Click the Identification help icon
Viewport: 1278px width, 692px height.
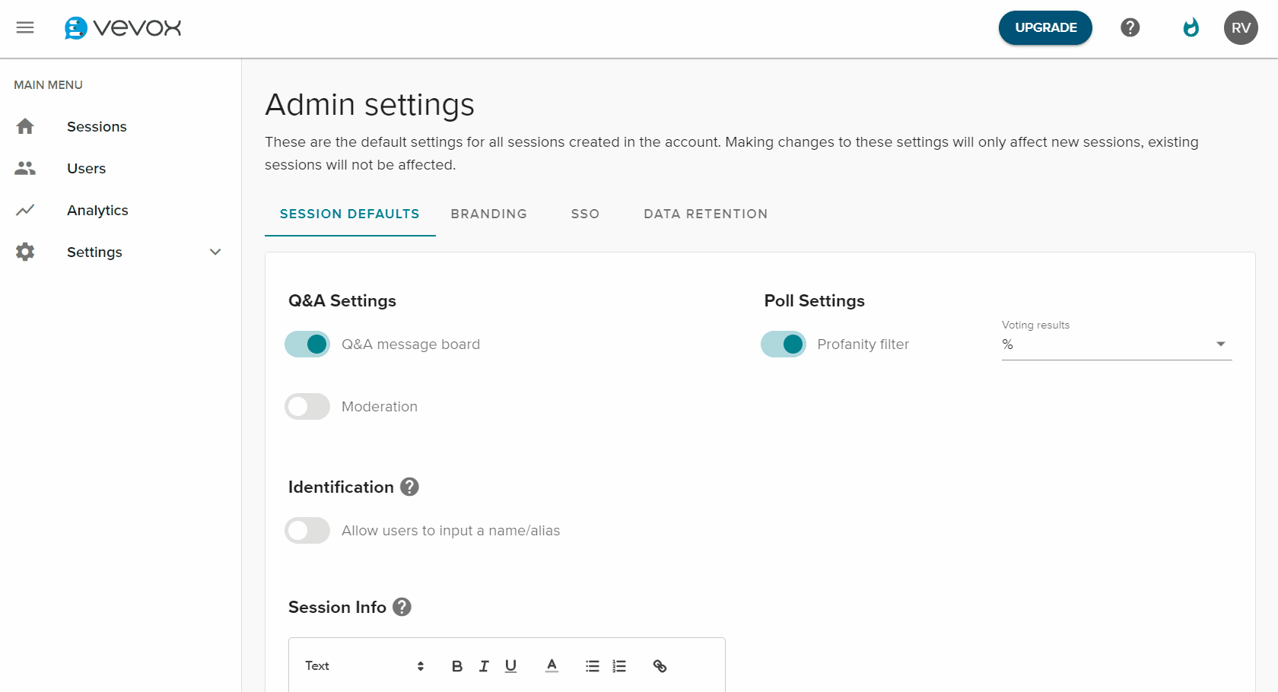[409, 487]
